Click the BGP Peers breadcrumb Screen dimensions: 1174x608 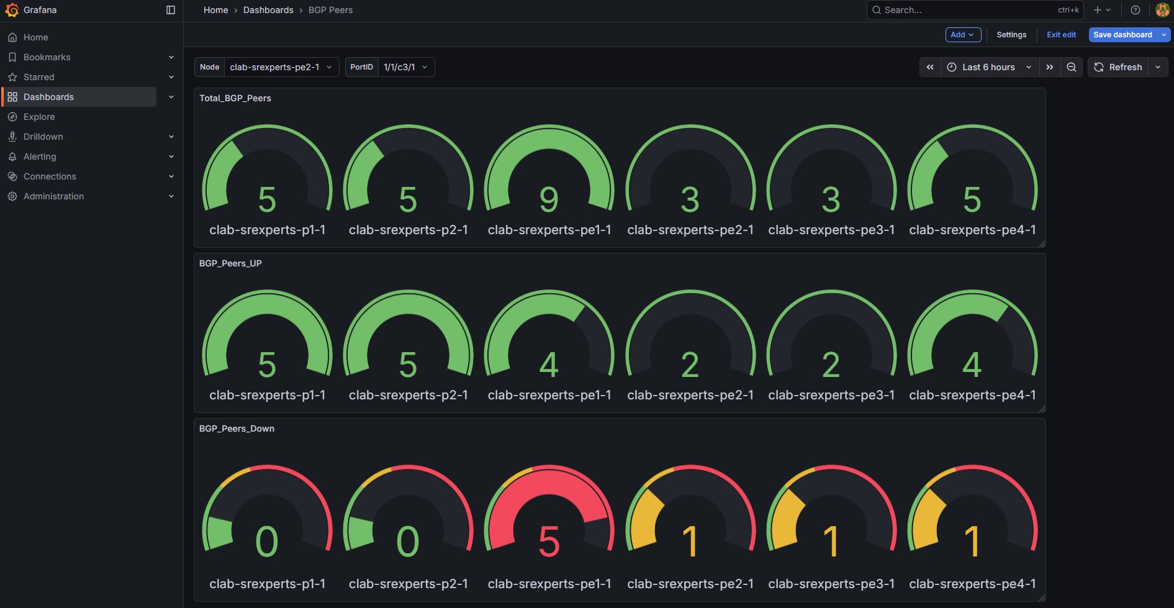click(330, 10)
